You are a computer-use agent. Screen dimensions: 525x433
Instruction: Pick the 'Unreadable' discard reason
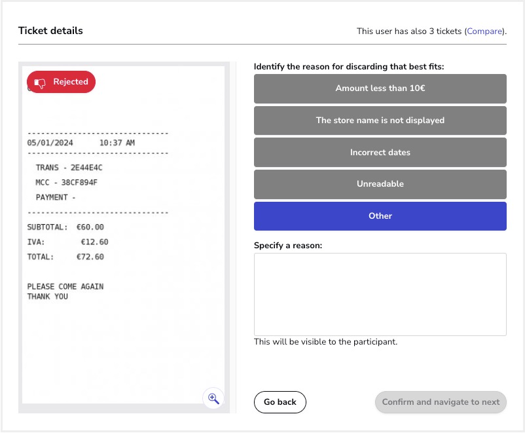point(380,184)
